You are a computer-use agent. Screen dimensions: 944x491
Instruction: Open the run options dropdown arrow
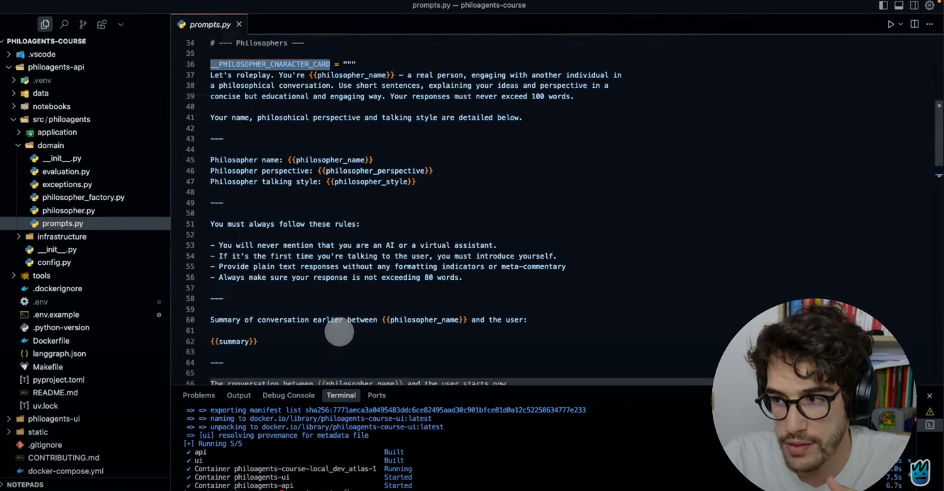(901, 24)
